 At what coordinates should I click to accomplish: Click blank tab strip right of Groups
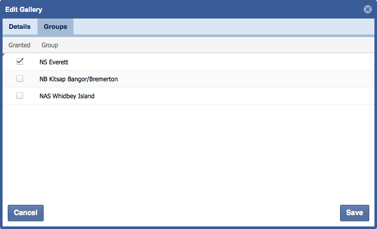click(221, 27)
